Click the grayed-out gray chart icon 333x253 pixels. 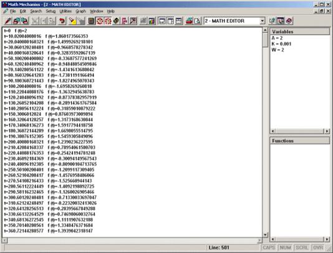click(143, 21)
